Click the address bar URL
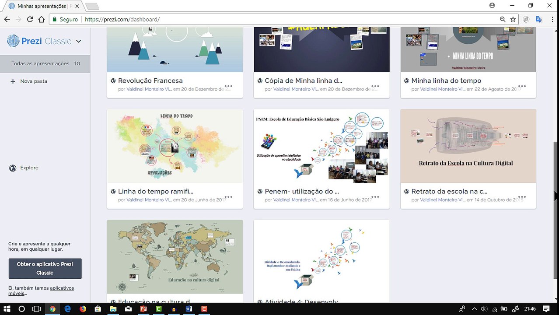Screen dimensions: 559x315 (122, 19)
